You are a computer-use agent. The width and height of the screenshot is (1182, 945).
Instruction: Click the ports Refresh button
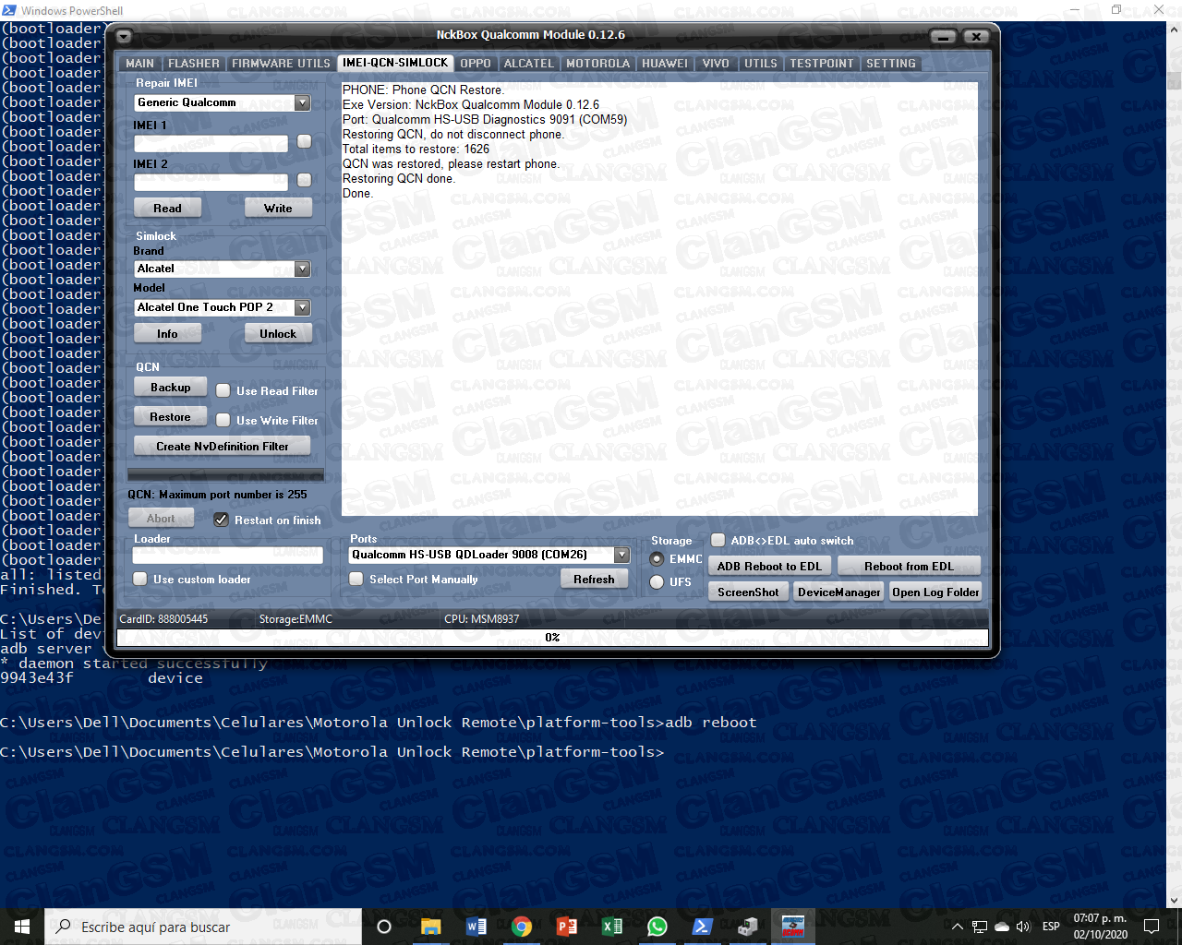594,579
